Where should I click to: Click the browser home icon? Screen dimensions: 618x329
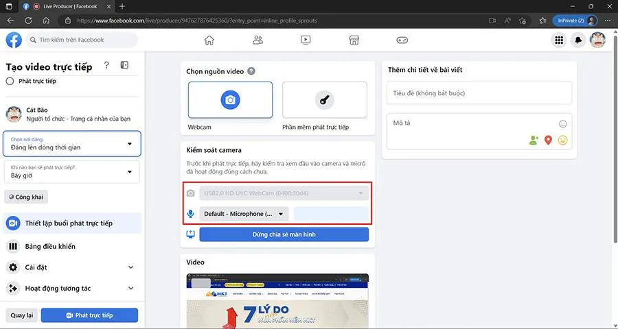[x=46, y=21]
